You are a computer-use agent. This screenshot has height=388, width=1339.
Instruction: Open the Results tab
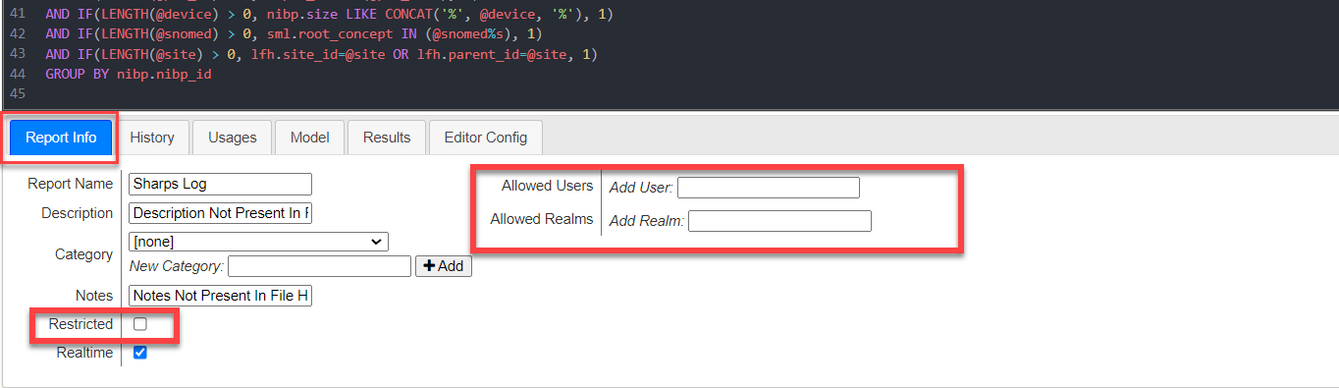pyautogui.click(x=387, y=138)
